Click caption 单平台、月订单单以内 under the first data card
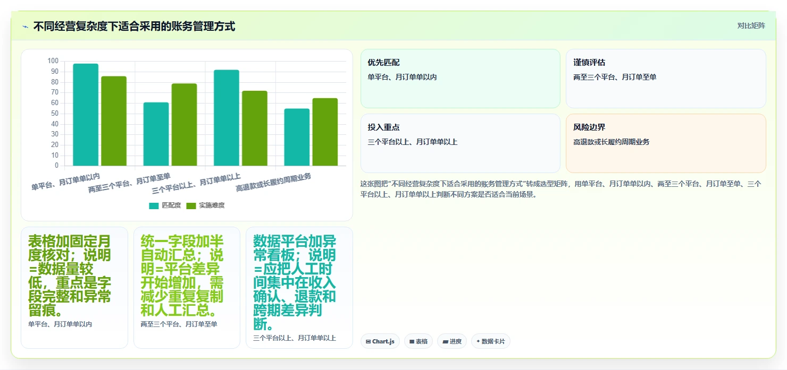Image resolution: width=787 pixels, height=370 pixels. point(60,324)
